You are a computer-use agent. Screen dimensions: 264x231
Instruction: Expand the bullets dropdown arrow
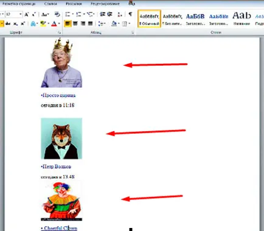point(73,15)
